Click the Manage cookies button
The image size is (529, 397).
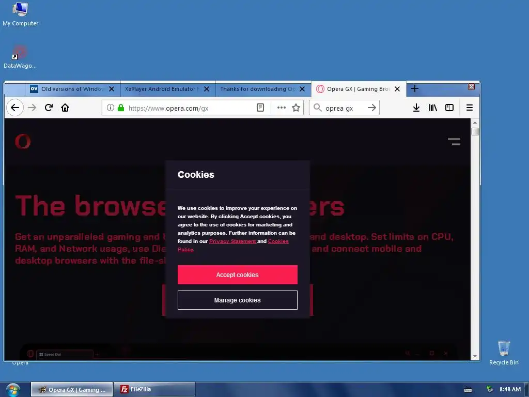238,300
